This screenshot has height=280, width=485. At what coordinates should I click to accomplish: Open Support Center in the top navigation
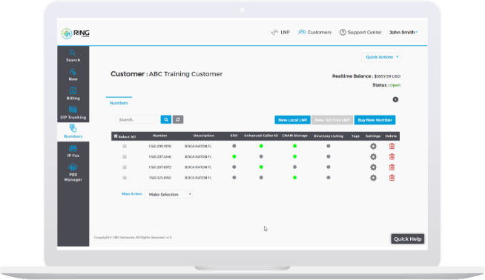coord(360,32)
